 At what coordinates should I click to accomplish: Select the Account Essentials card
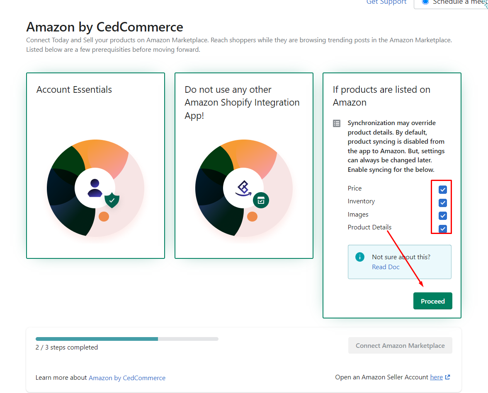tap(95, 165)
